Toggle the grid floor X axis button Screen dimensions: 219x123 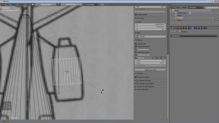(x=154, y=58)
